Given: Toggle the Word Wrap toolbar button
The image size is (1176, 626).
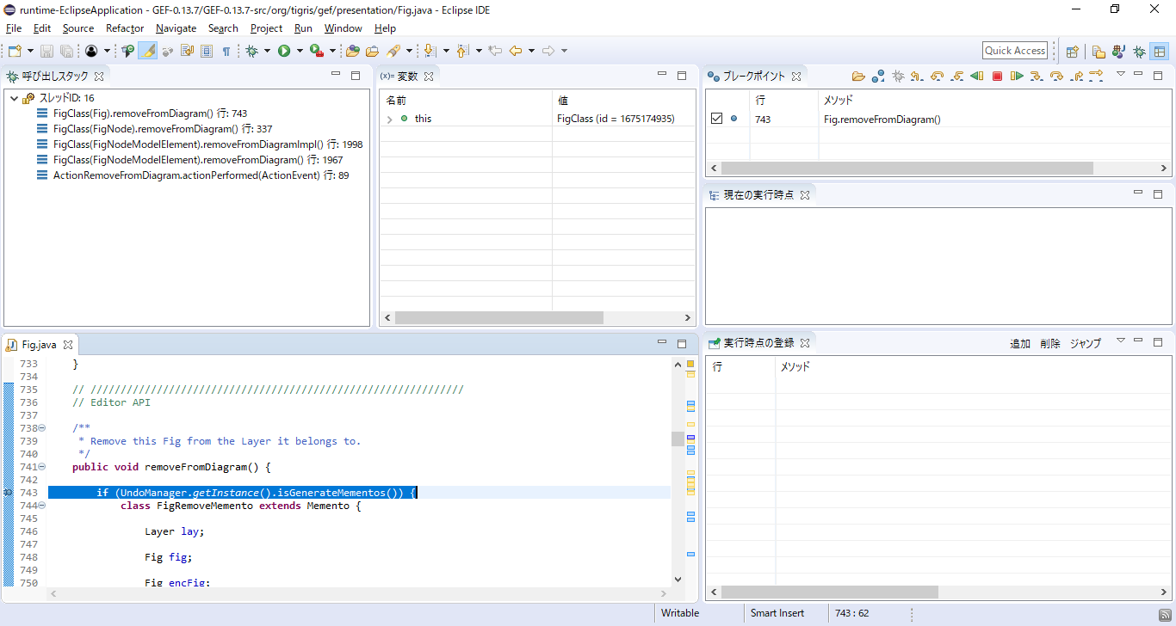Looking at the screenshot, I should (187, 51).
